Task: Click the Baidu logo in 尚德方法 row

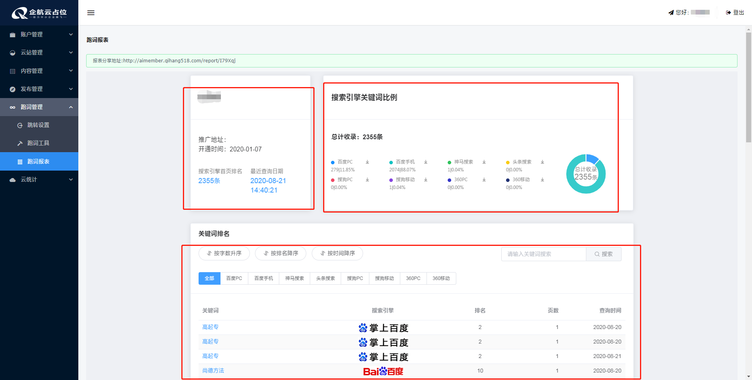Action: (x=383, y=371)
